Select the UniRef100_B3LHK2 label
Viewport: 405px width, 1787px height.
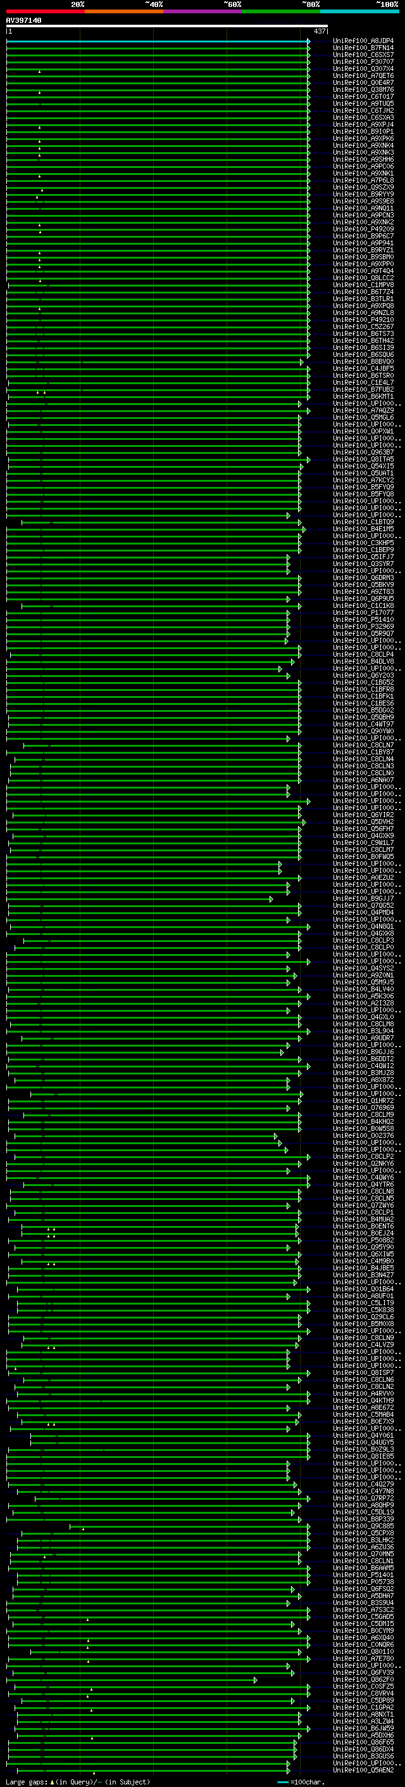(x=363, y=1540)
